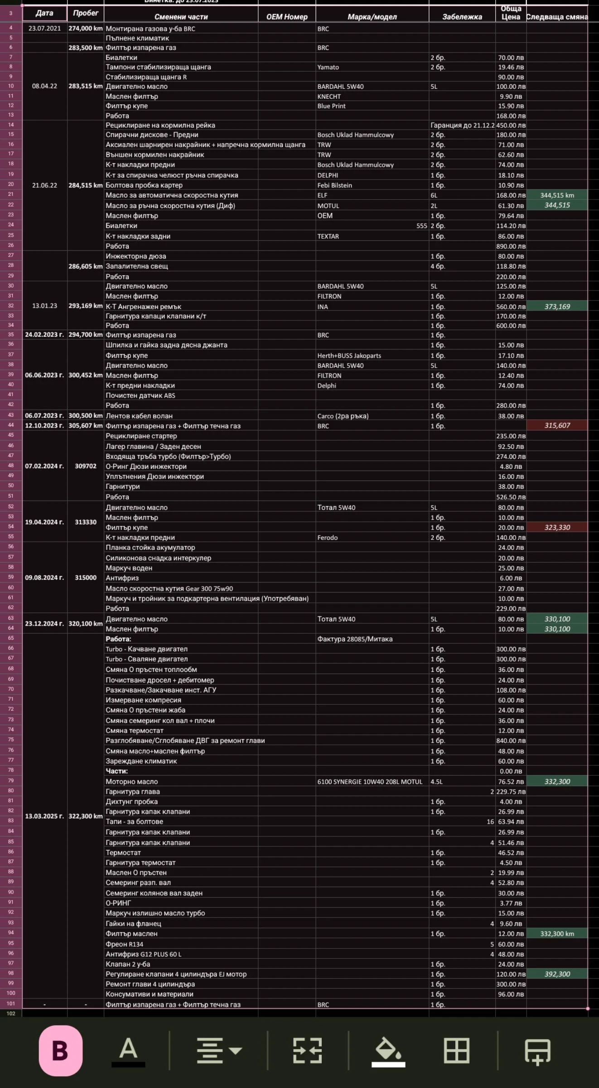Click price cell 890.00 лв
Viewport: 599px width, 1088px height.
tap(511, 246)
